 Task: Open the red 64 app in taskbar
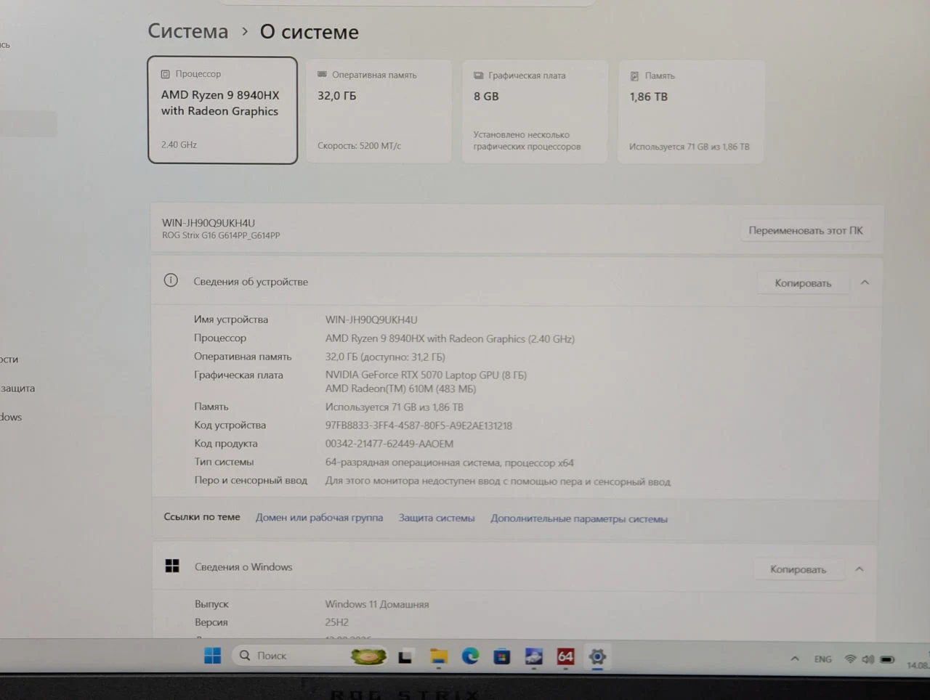click(x=565, y=657)
